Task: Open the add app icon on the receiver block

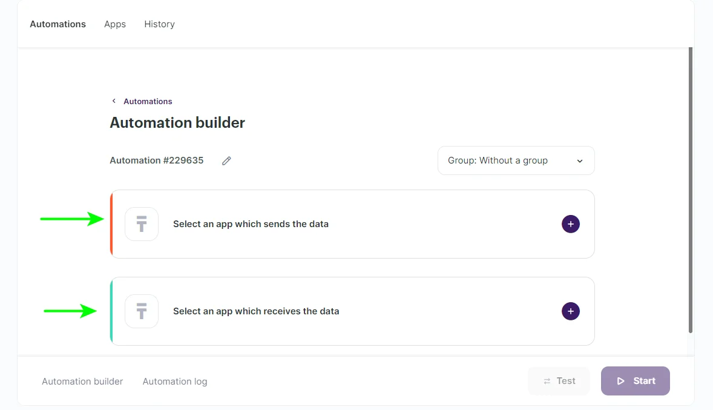Action: (570, 311)
